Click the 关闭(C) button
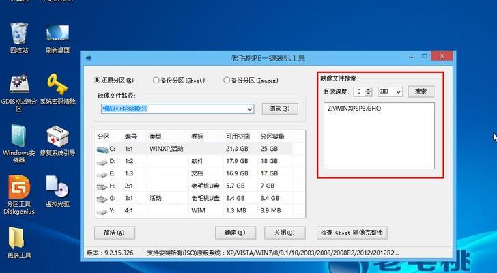This screenshot has width=497, height=273. pyautogui.click(x=285, y=233)
